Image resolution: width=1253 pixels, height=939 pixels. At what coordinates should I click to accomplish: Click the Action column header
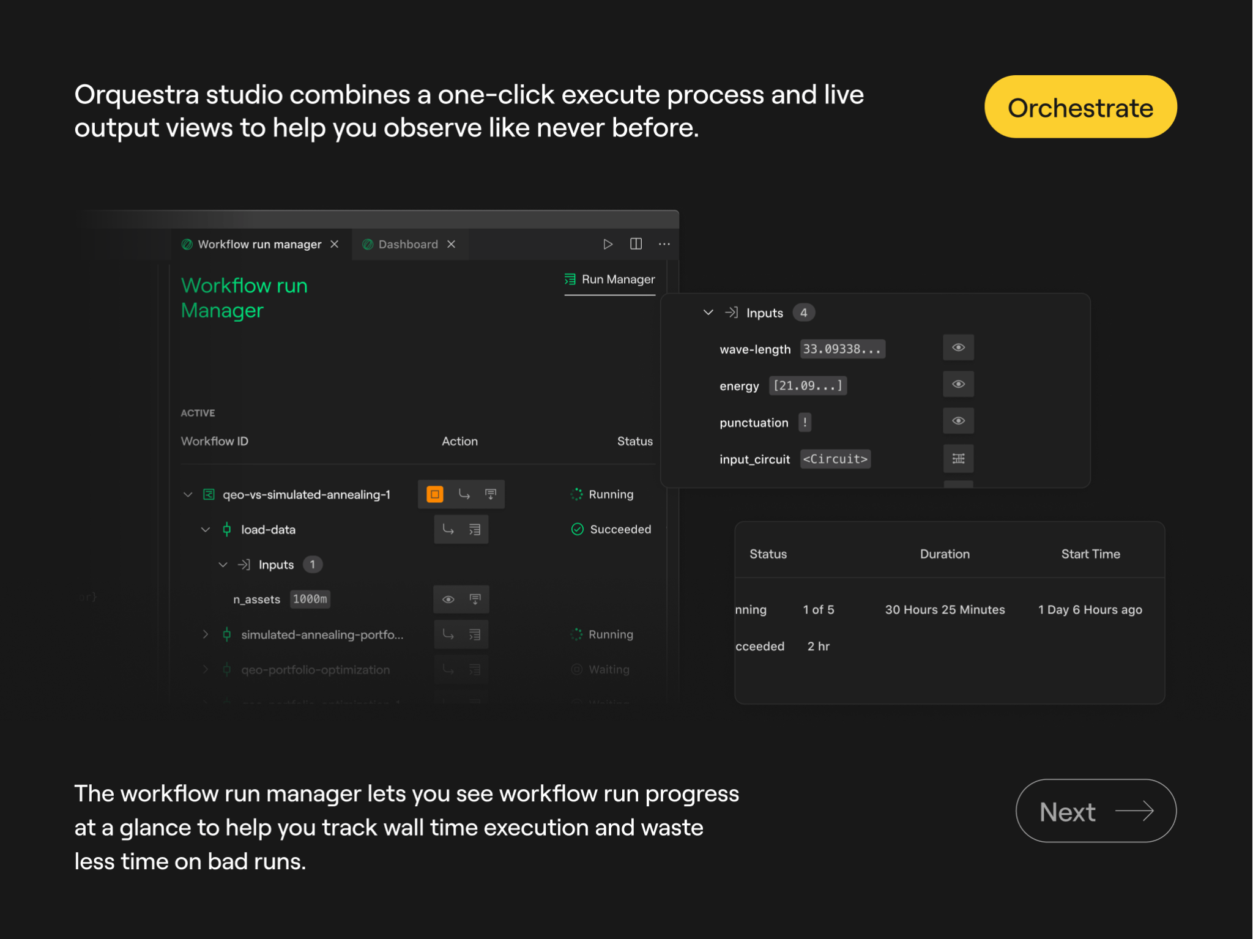click(x=460, y=441)
